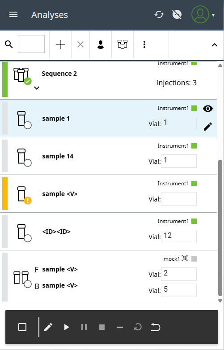The image size is (224, 350).
Task: Expand Sequence 2 with its chevron
Action: coord(37,88)
